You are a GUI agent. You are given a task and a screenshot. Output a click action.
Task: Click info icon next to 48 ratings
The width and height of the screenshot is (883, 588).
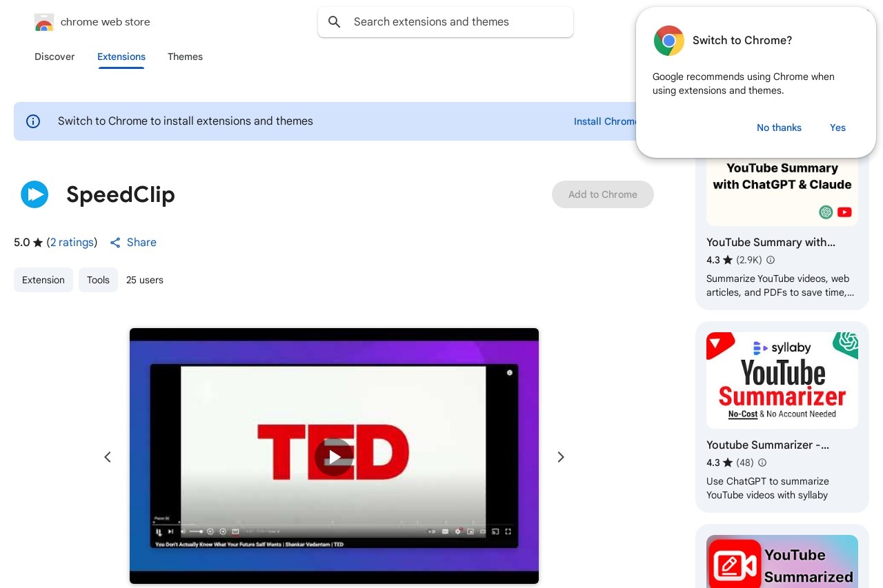tap(762, 463)
